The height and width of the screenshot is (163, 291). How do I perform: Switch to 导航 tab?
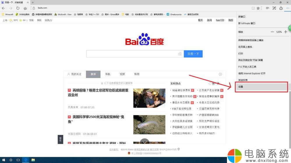click(108, 74)
